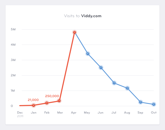The width and height of the screenshot is (165, 130).
Task: Click the Oct x-axis month label
Action: 154,112
